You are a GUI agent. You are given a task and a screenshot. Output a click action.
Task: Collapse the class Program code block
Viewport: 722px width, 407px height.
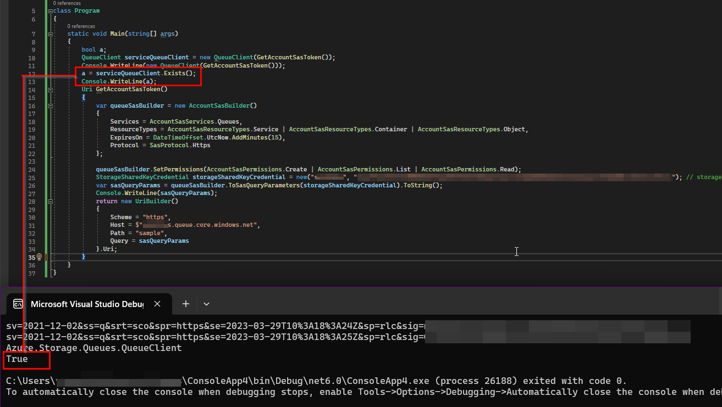coord(51,11)
